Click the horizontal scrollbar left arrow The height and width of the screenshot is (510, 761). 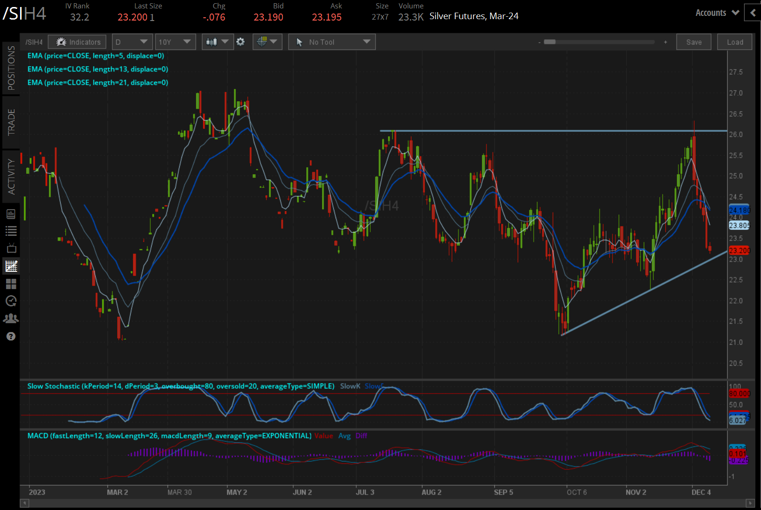[x=25, y=503]
